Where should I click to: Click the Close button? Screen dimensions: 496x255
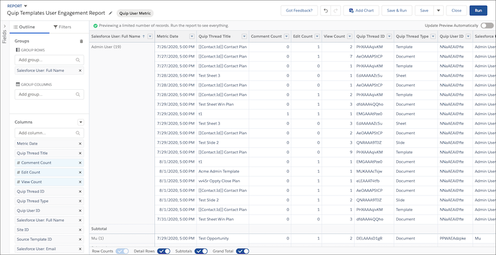tap(456, 11)
